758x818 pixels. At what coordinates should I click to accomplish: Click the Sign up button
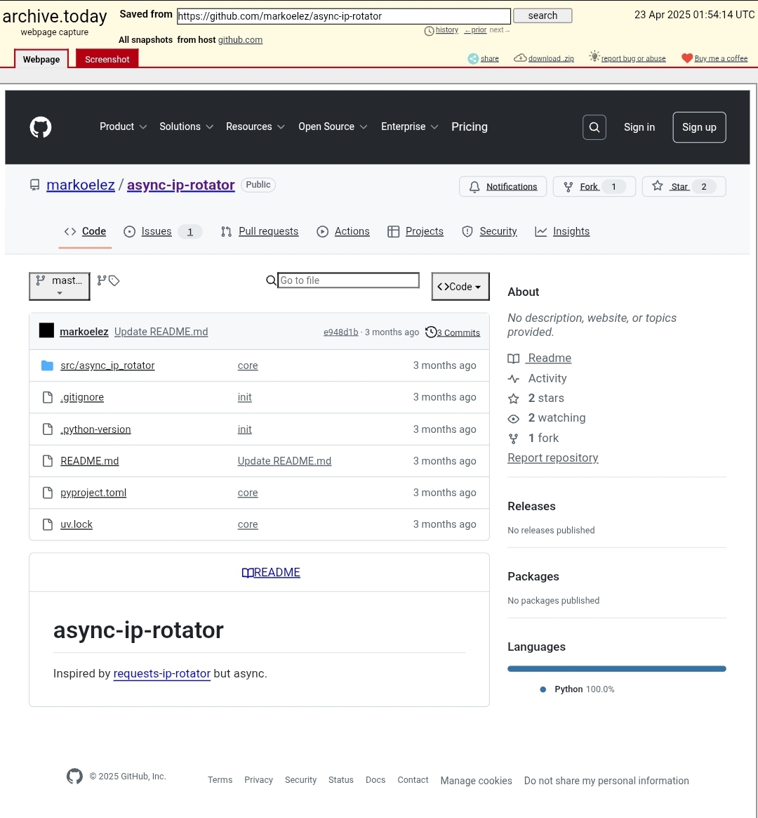[x=698, y=127]
